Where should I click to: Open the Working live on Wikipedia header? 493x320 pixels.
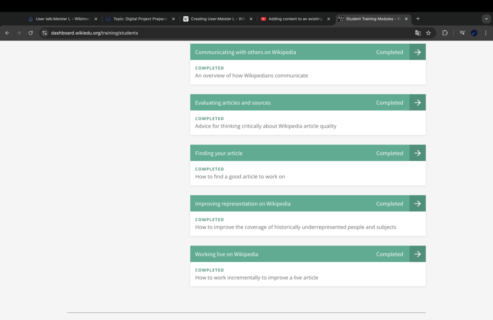[x=300, y=254]
